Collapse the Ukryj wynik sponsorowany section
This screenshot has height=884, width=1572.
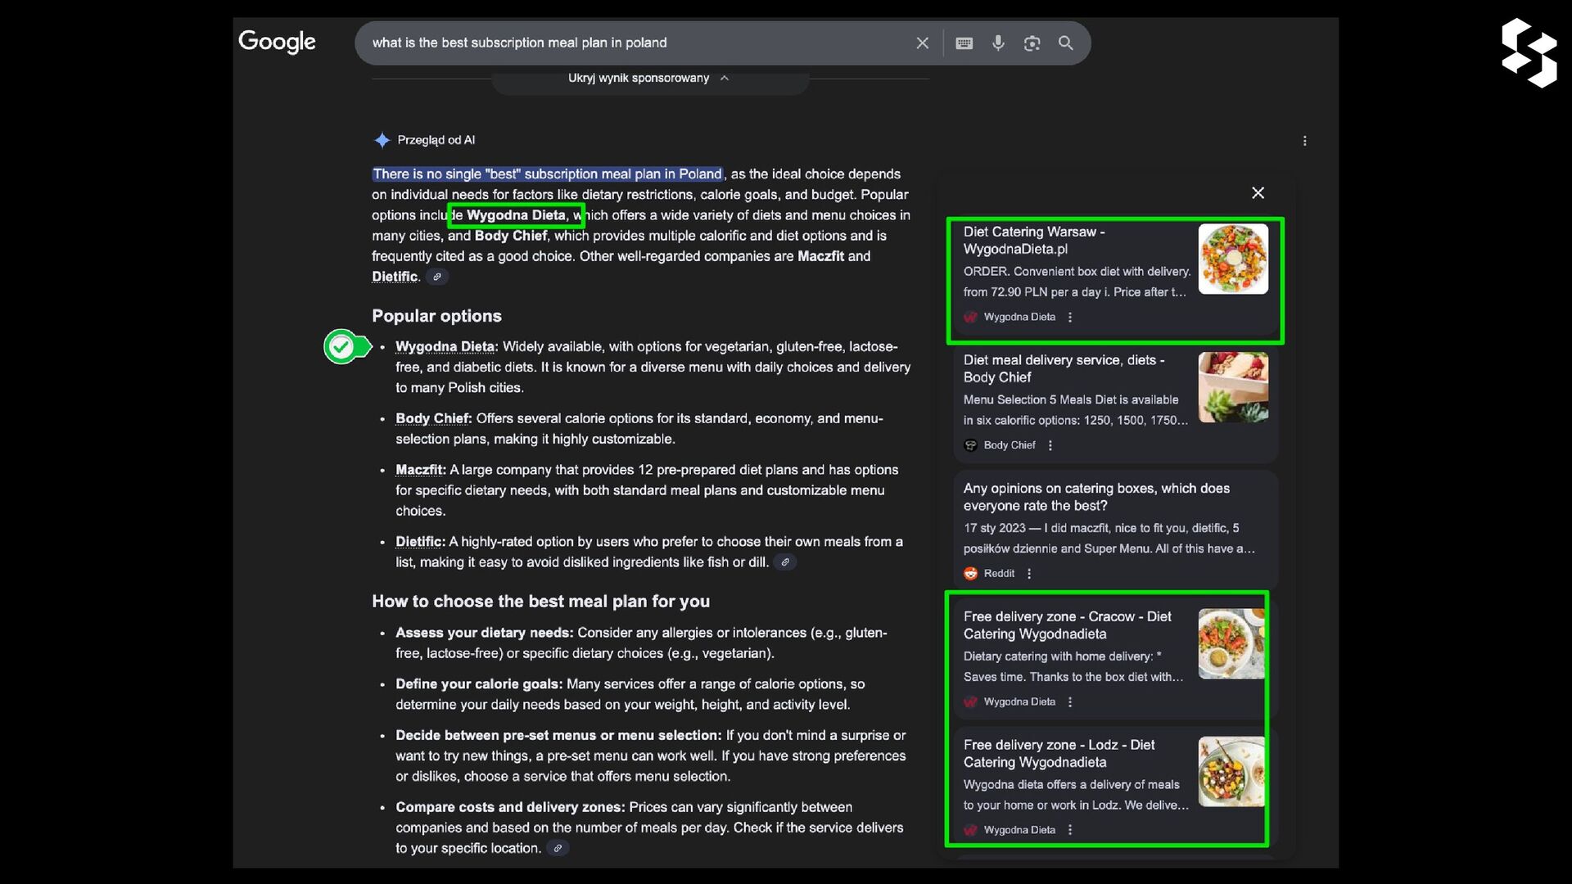(x=648, y=78)
